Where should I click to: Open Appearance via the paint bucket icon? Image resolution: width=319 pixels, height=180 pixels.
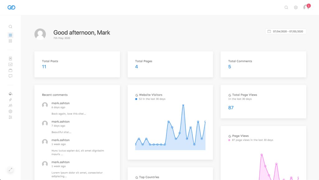click(x=10, y=94)
